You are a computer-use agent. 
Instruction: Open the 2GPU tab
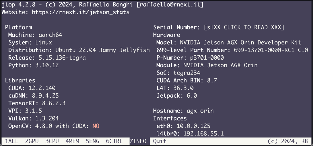32,141
